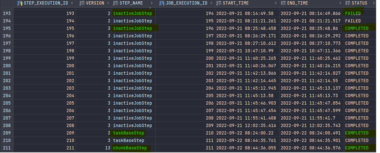
Task: Click COMPLETED status in row 195
Action: 357,28
